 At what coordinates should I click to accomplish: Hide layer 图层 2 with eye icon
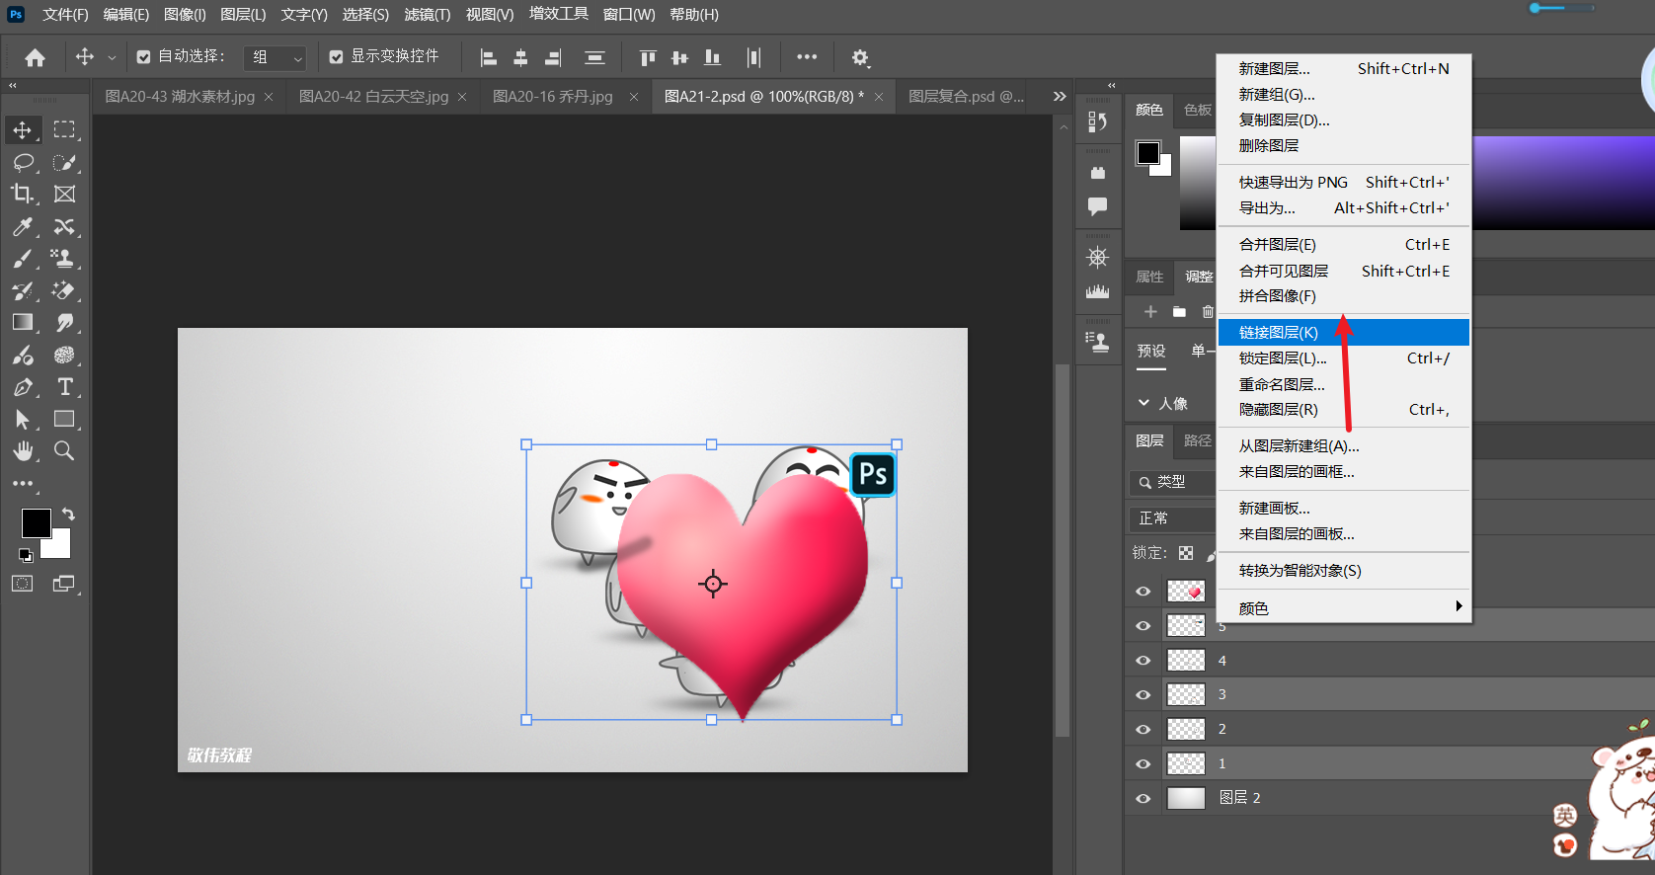click(x=1143, y=798)
